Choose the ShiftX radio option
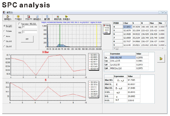This screenshot has height=116, width=170. 4,41
